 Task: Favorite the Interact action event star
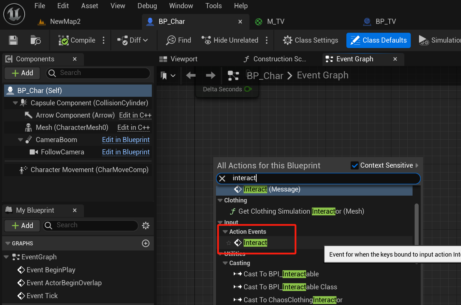click(x=229, y=243)
